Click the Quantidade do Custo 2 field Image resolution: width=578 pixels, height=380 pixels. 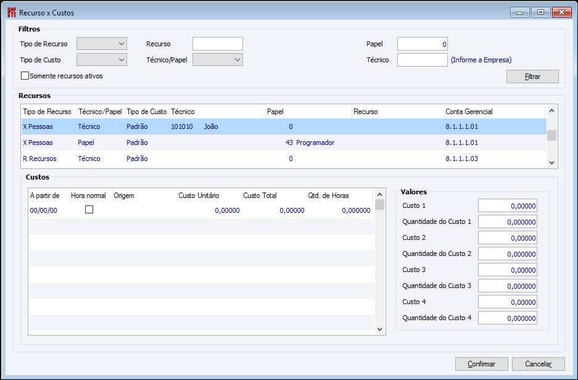coord(508,254)
